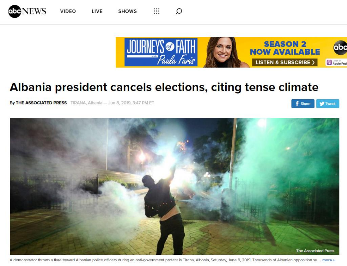Image resolution: width=347 pixels, height=266 pixels.
Task: Click the Twitter bird in Tweet button
Action: [322, 104]
